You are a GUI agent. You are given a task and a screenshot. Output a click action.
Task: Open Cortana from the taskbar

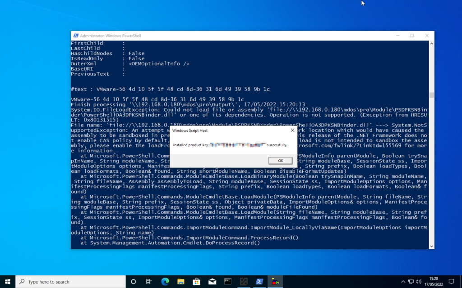coord(133,282)
